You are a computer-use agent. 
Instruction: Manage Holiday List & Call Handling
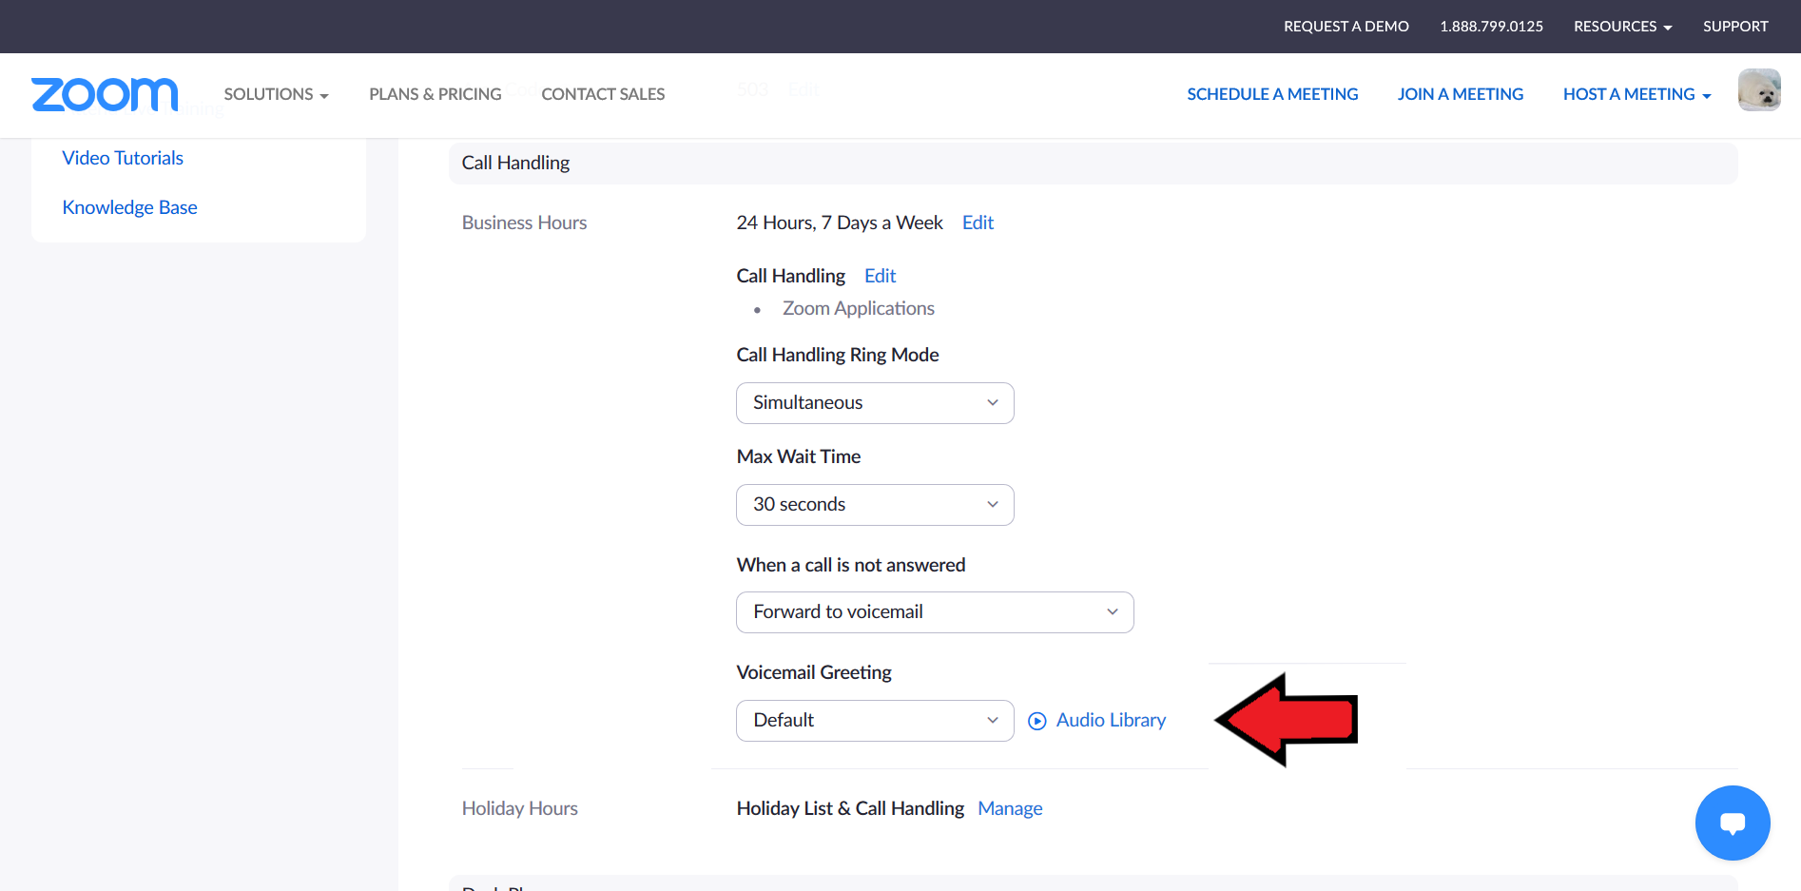[x=1010, y=808]
